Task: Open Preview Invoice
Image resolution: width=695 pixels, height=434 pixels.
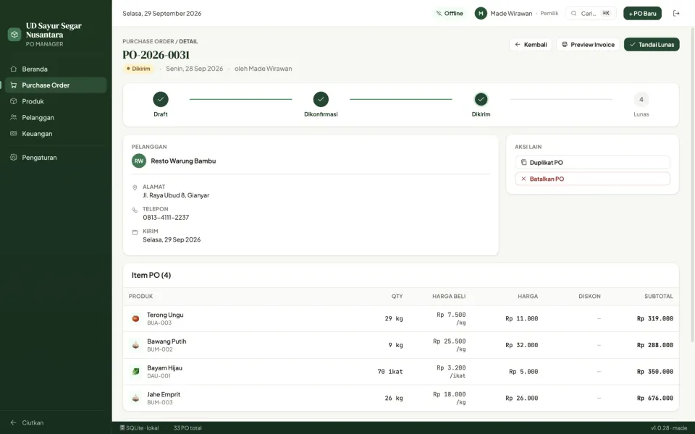Action: coord(588,44)
